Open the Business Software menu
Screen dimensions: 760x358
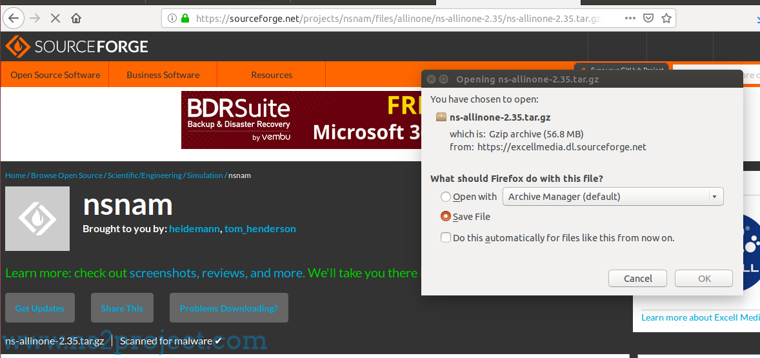(163, 75)
